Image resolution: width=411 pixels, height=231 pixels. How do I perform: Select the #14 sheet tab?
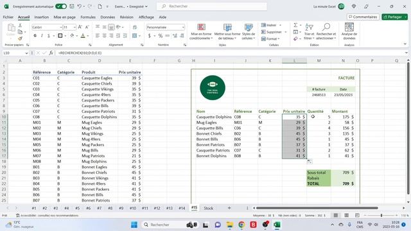182,208
